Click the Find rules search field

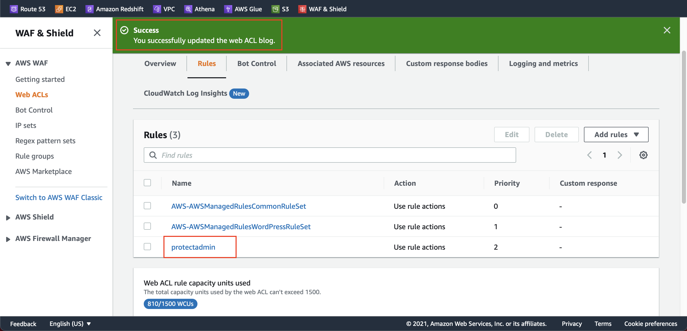[330, 155]
